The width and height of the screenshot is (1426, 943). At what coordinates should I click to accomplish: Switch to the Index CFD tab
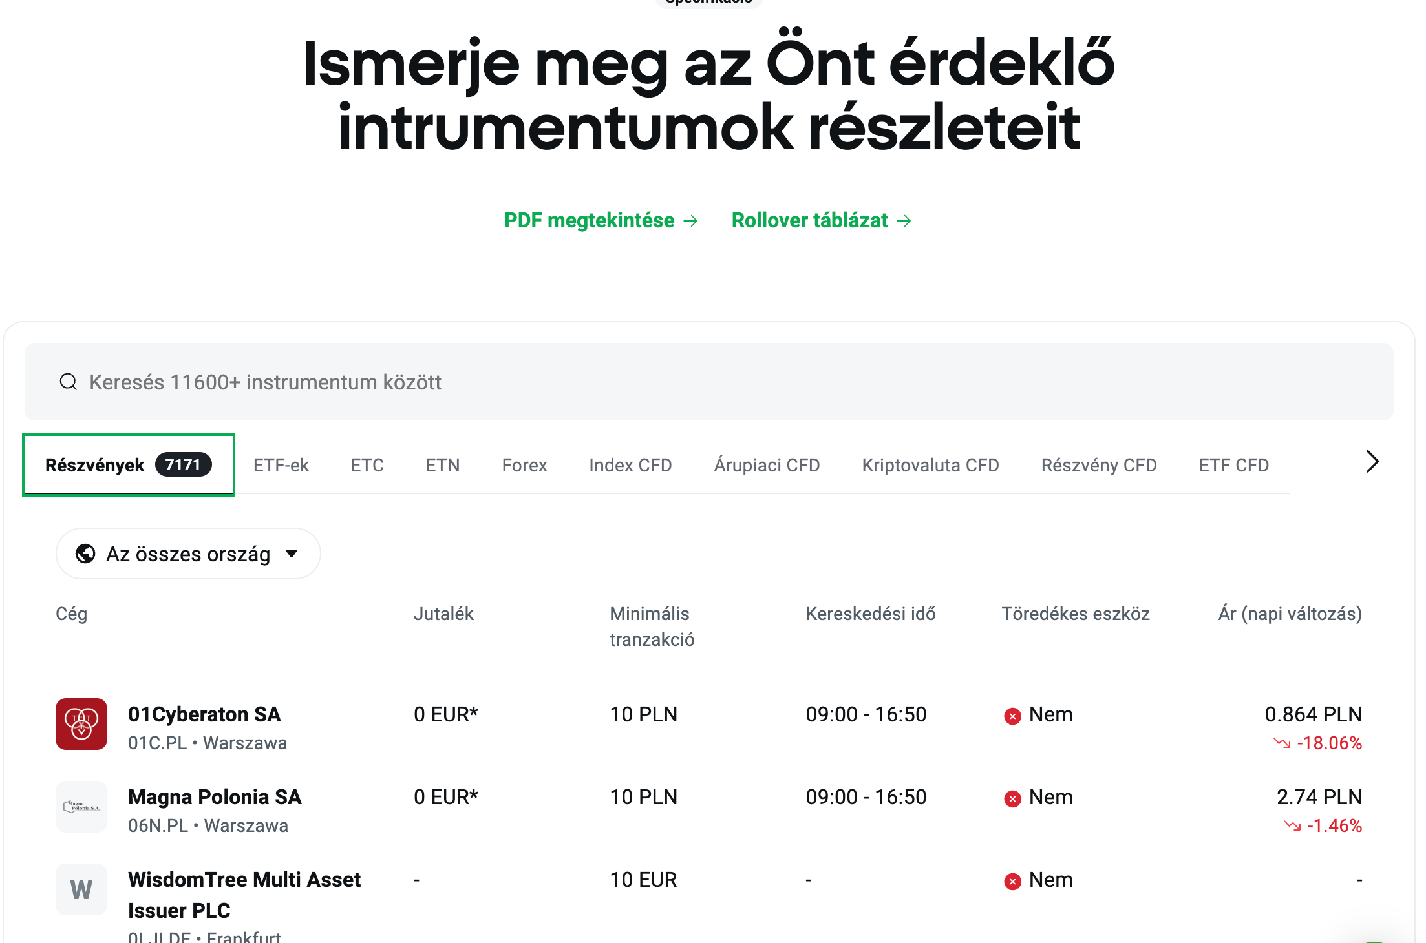[x=630, y=465]
